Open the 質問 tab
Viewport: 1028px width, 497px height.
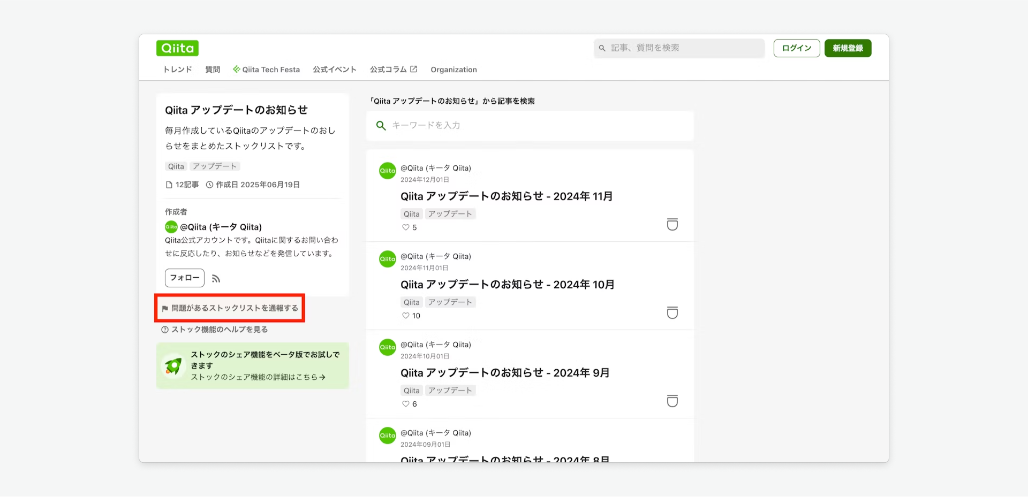click(x=213, y=70)
